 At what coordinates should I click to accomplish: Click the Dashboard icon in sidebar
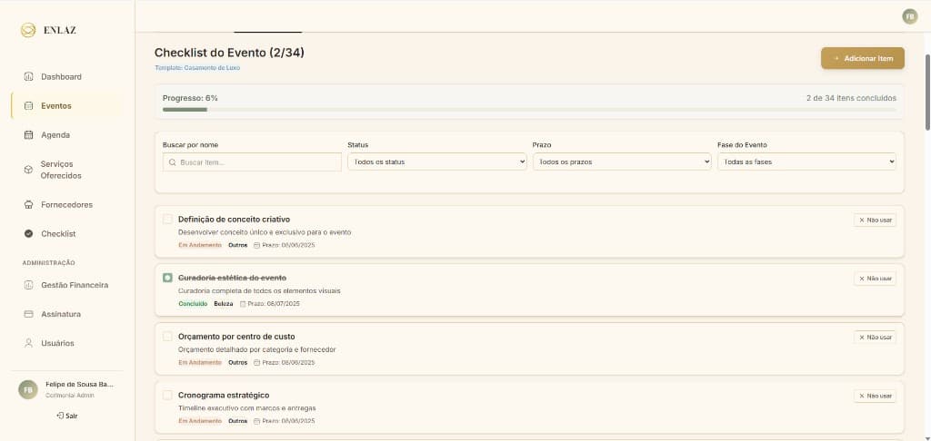[28, 76]
